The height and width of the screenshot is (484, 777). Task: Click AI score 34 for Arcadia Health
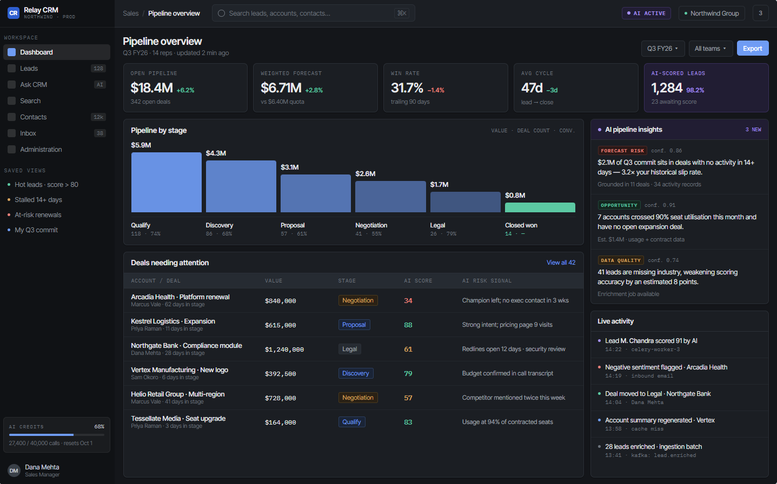pyautogui.click(x=408, y=301)
